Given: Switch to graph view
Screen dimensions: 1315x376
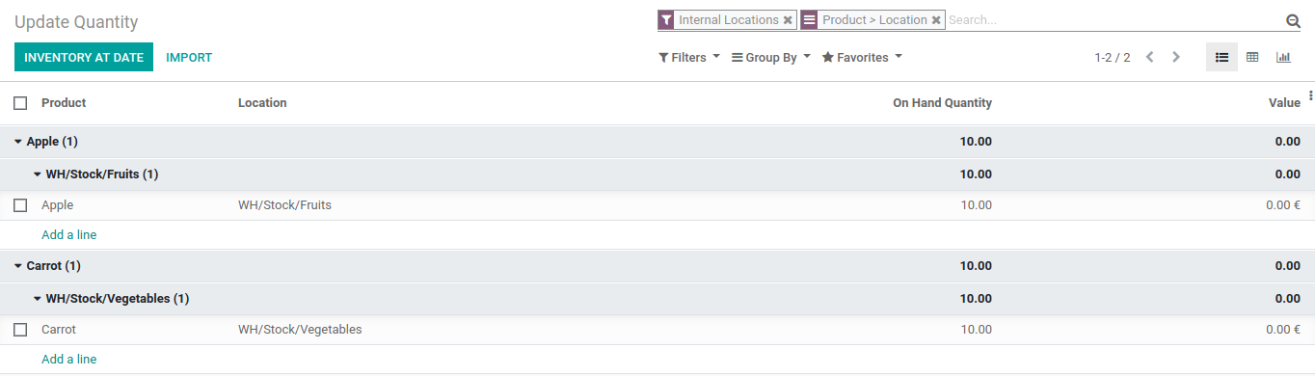Looking at the screenshot, I should (x=1283, y=58).
